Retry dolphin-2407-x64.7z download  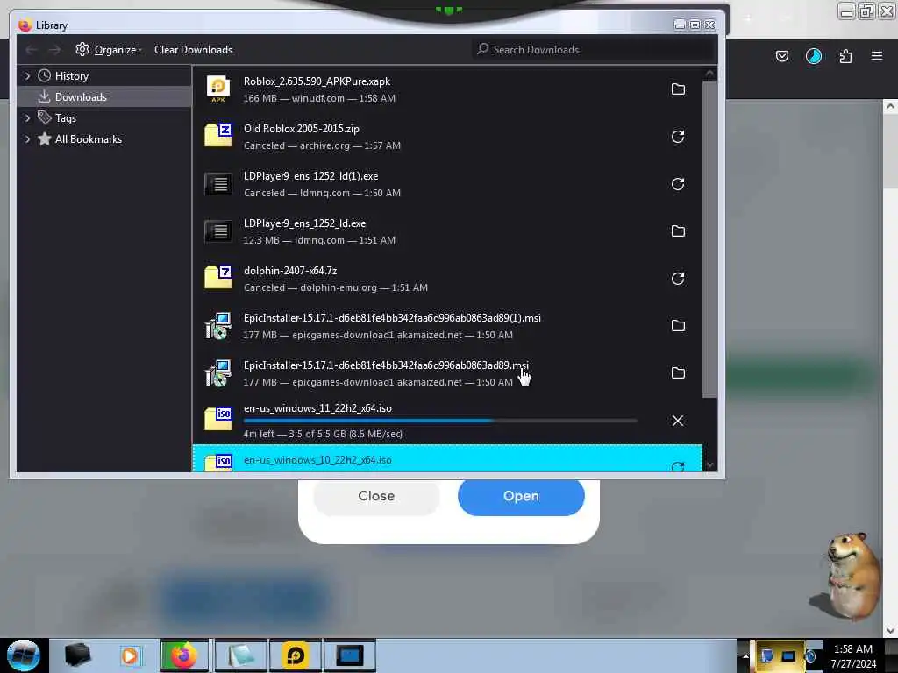(x=678, y=279)
